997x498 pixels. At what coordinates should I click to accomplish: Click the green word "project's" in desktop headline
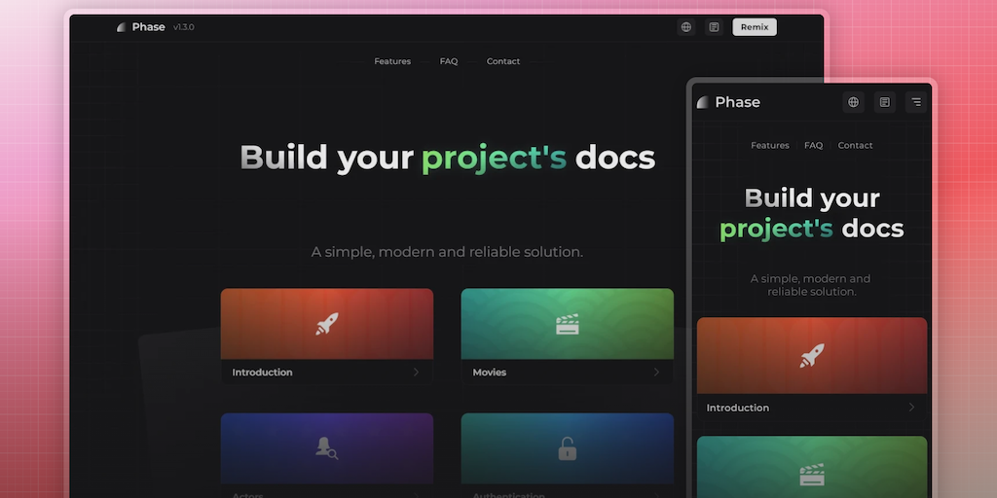click(494, 159)
